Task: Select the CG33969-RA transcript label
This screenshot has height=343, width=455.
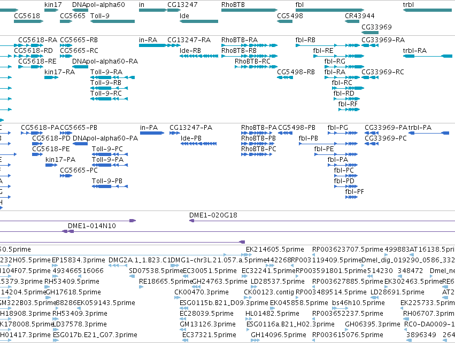Action: [383, 40]
